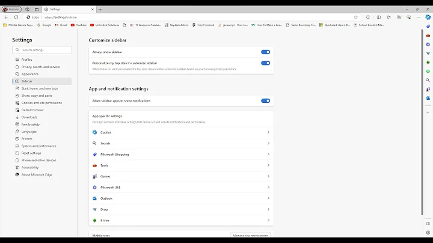Open Start, home, and new tabs section
The width and height of the screenshot is (433, 243).
[42, 88]
